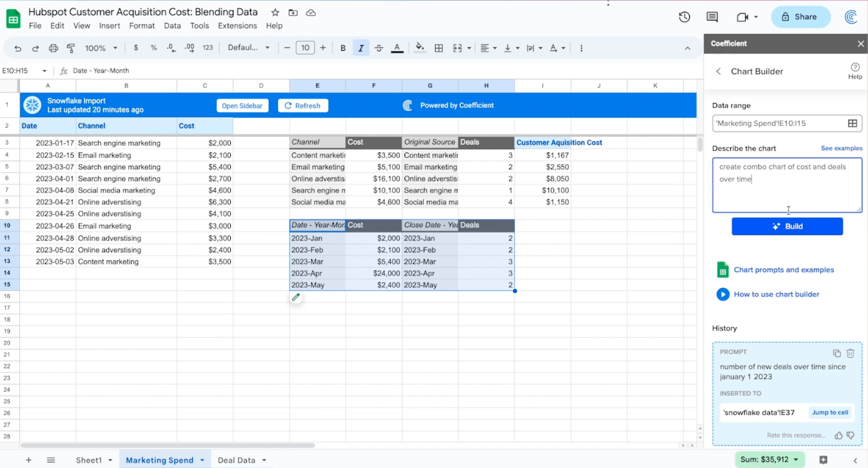Toggle italic formatting
Image resolution: width=868 pixels, height=468 pixels.
(x=361, y=48)
